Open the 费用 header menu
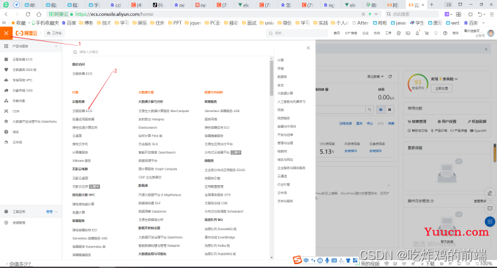 (x=337, y=33)
